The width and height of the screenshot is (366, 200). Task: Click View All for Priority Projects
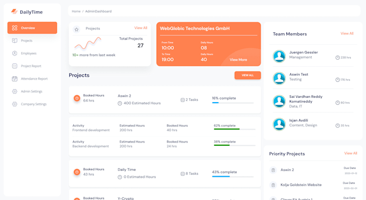click(x=350, y=153)
